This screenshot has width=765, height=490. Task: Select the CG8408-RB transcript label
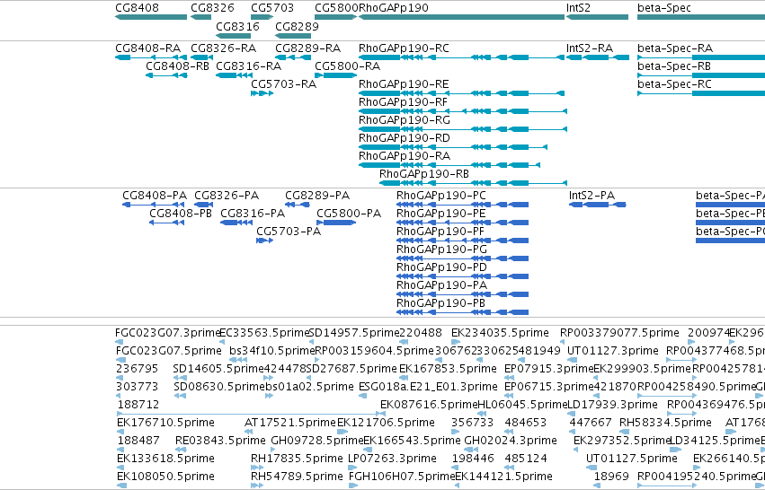[178, 66]
